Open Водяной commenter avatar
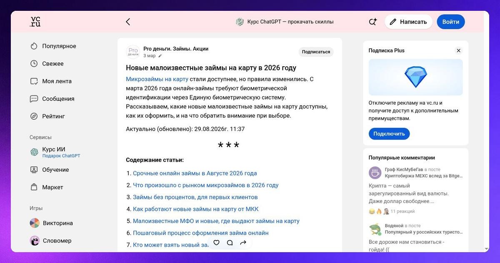The width and height of the screenshot is (500, 263). [375, 229]
